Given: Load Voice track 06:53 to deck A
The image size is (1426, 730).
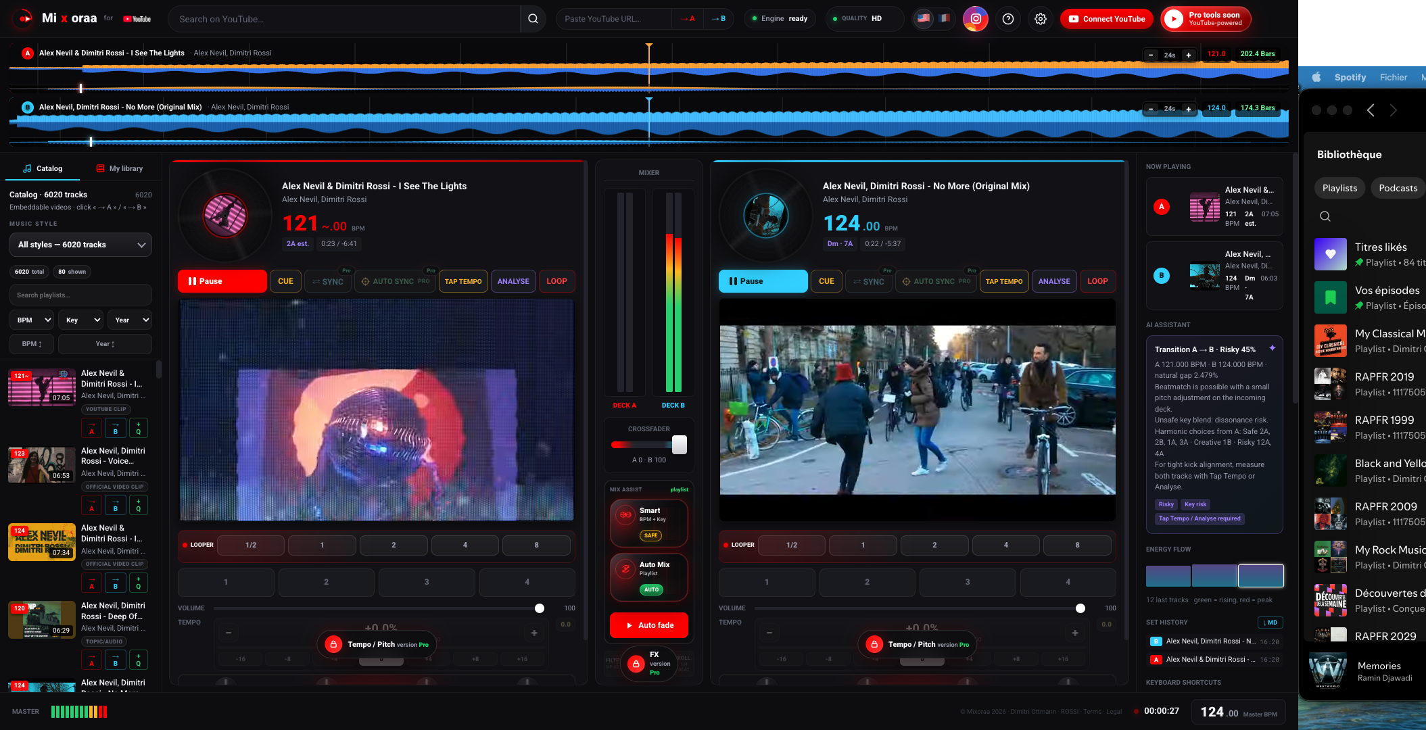Looking at the screenshot, I should tap(92, 506).
